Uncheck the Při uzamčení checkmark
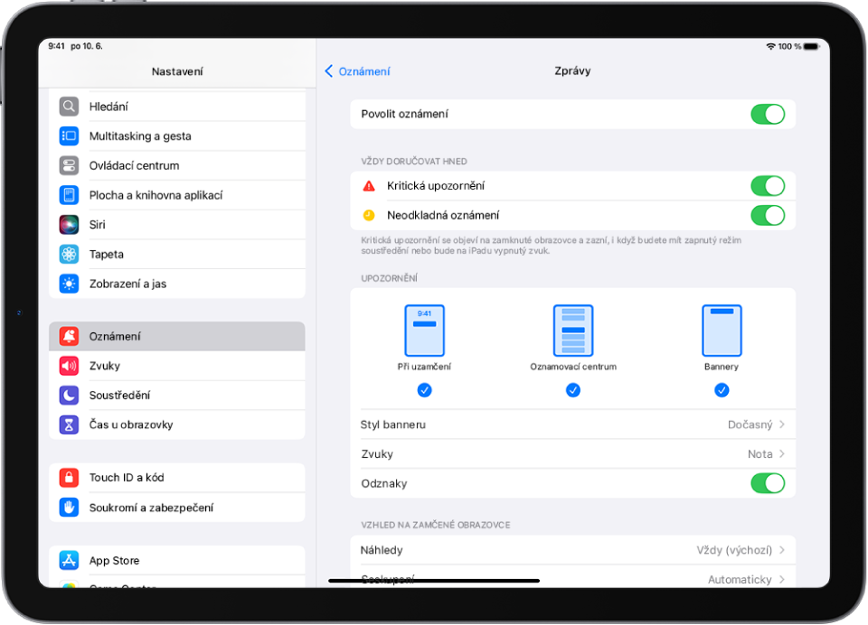The image size is (868, 625). (x=425, y=390)
